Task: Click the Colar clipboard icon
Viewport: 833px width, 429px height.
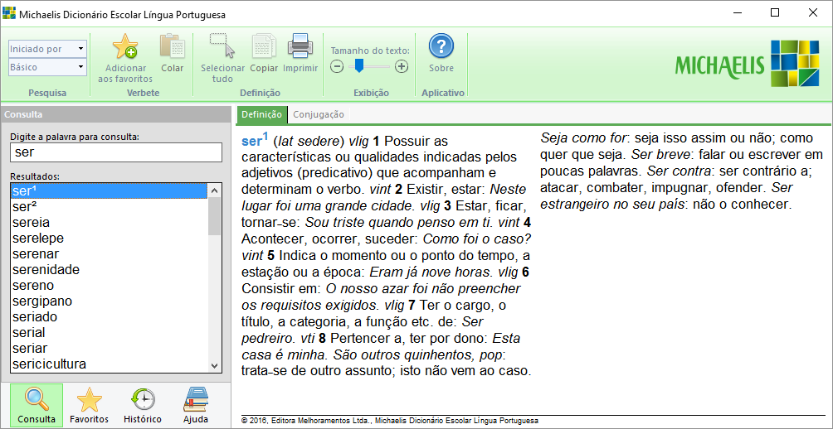Action: pyautogui.click(x=172, y=46)
